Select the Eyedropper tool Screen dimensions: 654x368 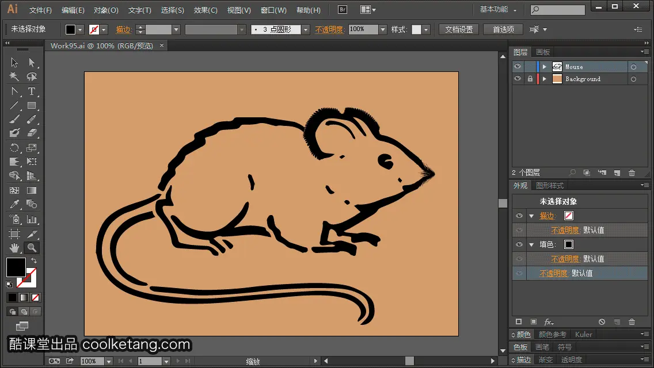14,204
